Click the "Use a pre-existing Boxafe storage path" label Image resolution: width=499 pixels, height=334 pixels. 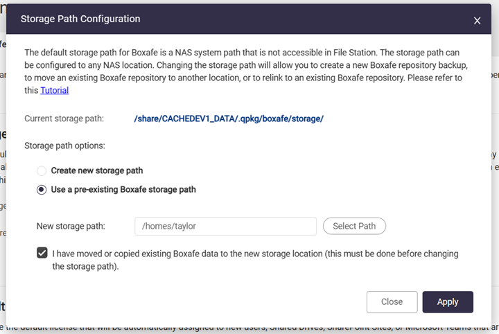(123, 189)
